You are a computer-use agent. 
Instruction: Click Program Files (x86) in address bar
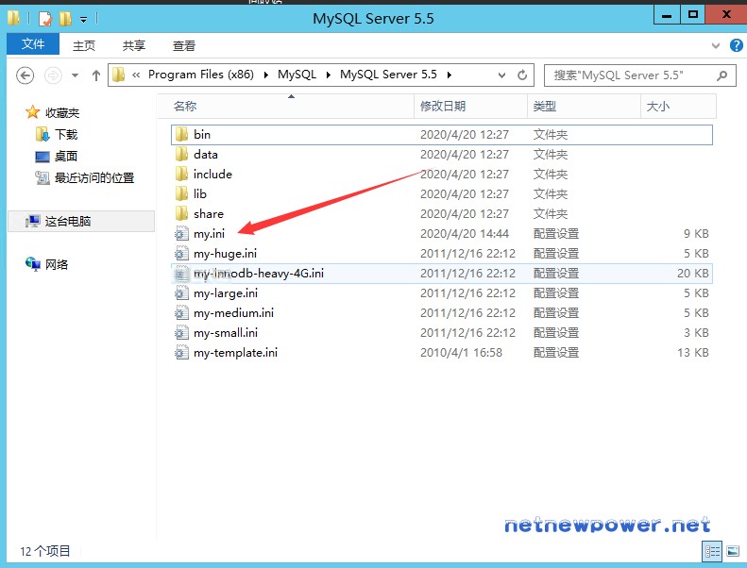point(200,75)
